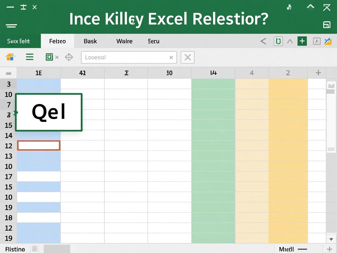
Task: Open the colorful chart icon at top right
Action: (328, 41)
